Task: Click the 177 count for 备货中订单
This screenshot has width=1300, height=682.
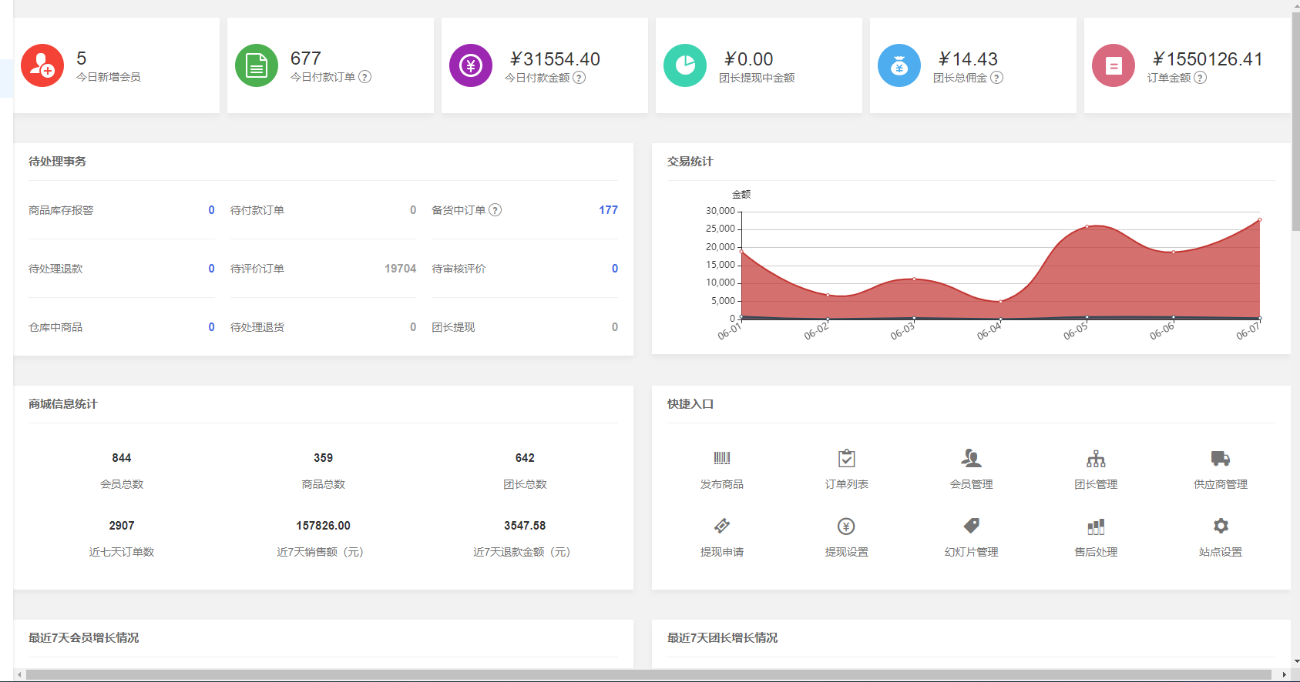Action: pyautogui.click(x=608, y=210)
